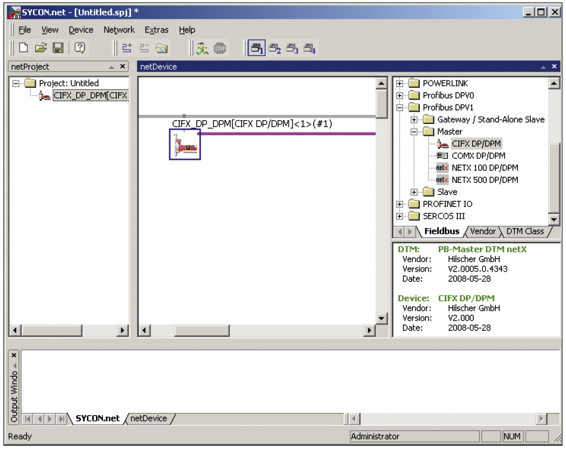This screenshot has width=566, height=449.
Task: Expand the SERCOS III folder
Action: (x=399, y=216)
